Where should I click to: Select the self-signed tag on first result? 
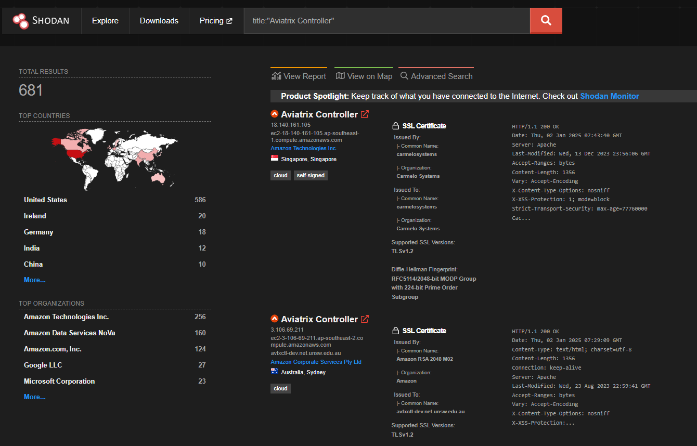coord(311,175)
